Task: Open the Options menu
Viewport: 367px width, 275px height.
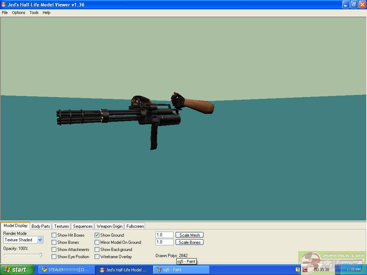Action: coord(19,13)
